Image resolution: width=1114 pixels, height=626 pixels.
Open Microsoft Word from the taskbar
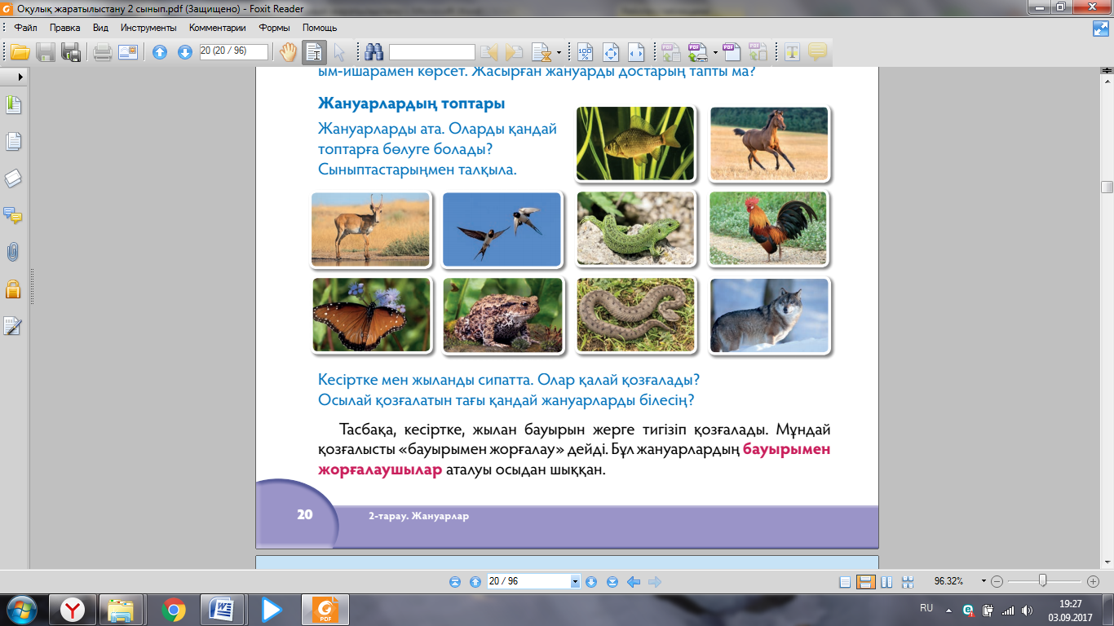[x=222, y=609]
